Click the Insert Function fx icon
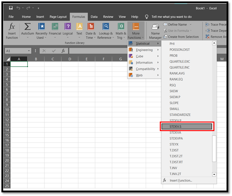Screen dimensions: 232x196 pyautogui.click(x=12, y=27)
